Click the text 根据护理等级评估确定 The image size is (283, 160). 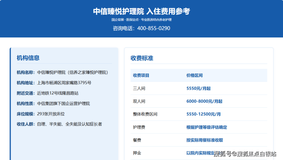point(207,127)
